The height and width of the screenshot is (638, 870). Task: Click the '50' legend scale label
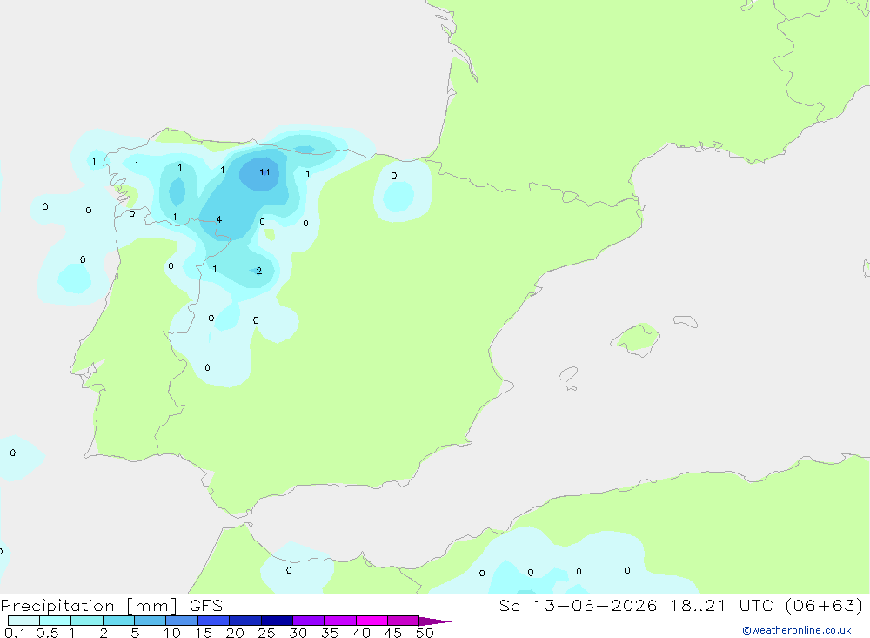coord(425,633)
